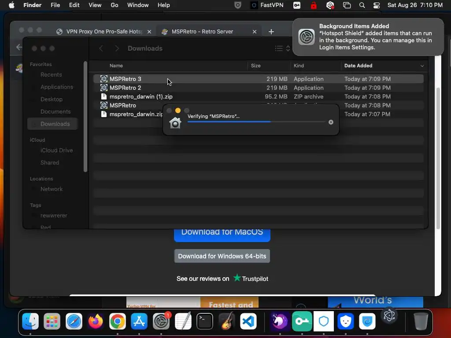Click the MSPRetro 3 application icon
The width and height of the screenshot is (451, 338).
[104, 79]
